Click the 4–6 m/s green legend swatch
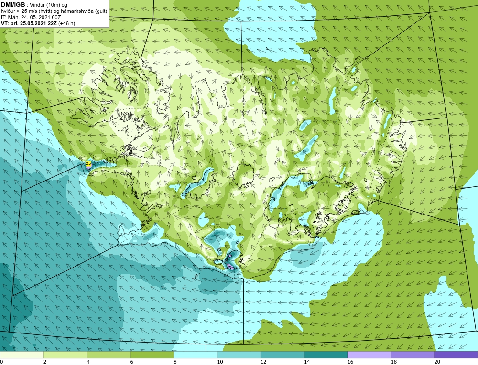Image resolution: width=478 pixels, height=365 pixels. pyautogui.click(x=109, y=354)
